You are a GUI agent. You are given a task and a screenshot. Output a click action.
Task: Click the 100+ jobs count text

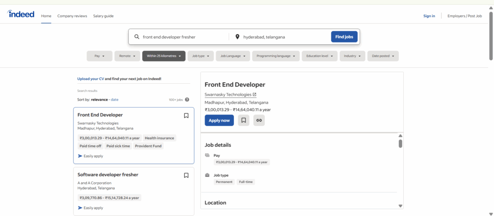[x=176, y=100]
